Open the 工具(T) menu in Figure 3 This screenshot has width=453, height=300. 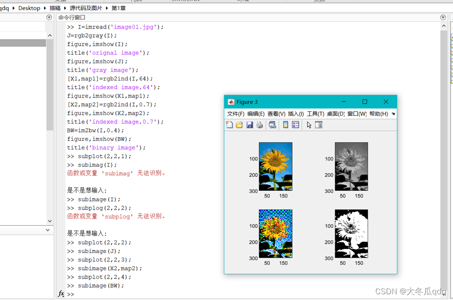pos(316,114)
